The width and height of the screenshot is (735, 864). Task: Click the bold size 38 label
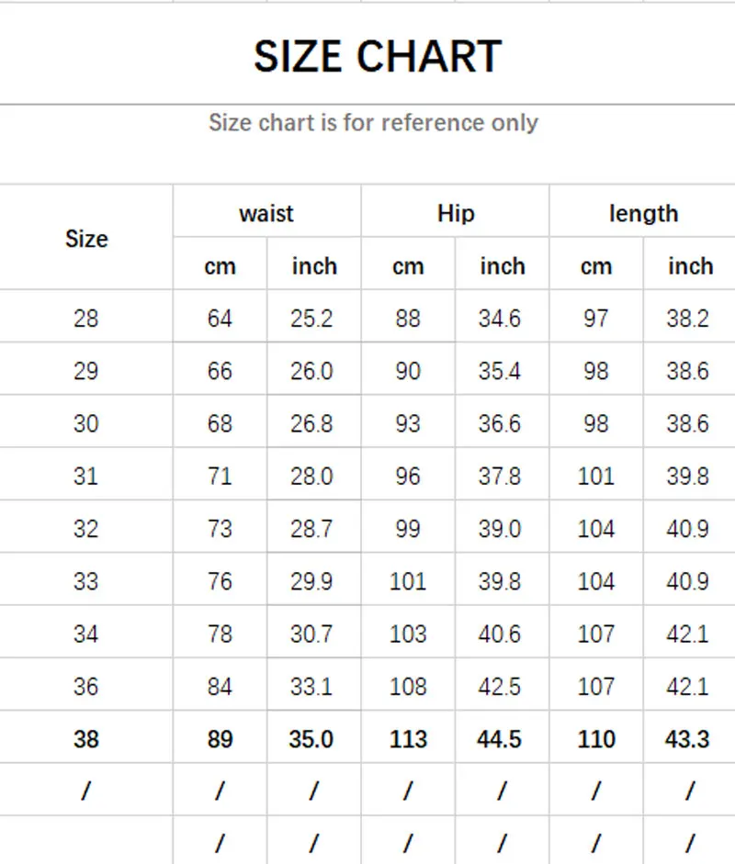click(x=86, y=739)
